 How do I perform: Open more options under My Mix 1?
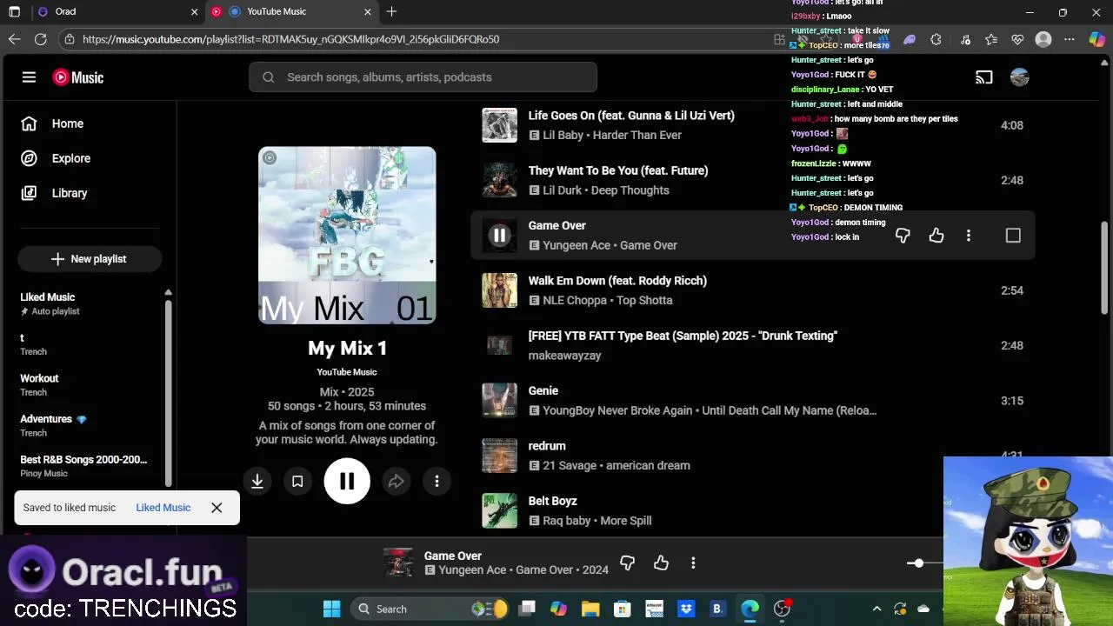(x=437, y=481)
